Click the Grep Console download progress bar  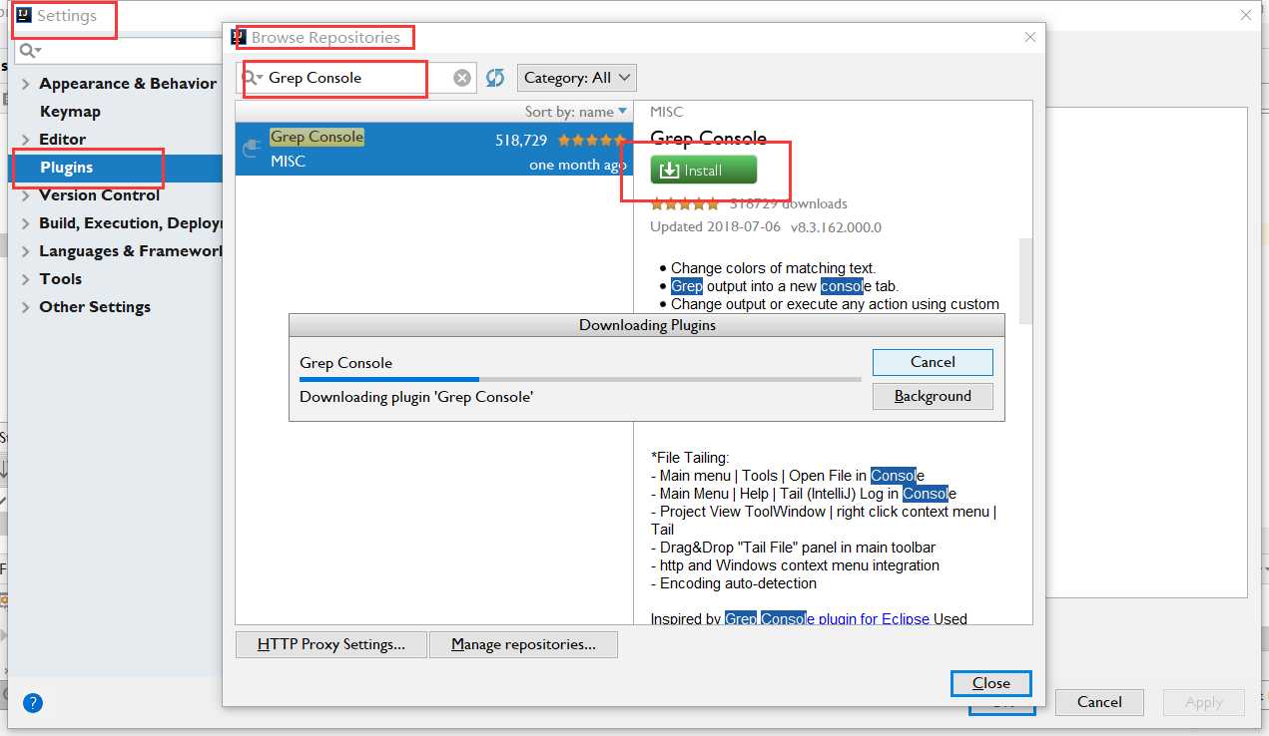(x=580, y=380)
